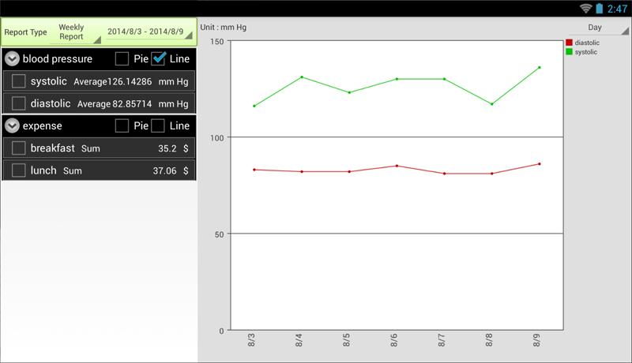632x363 pixels.
Task: Click the 8/7 x-axis label
Action: click(442, 340)
